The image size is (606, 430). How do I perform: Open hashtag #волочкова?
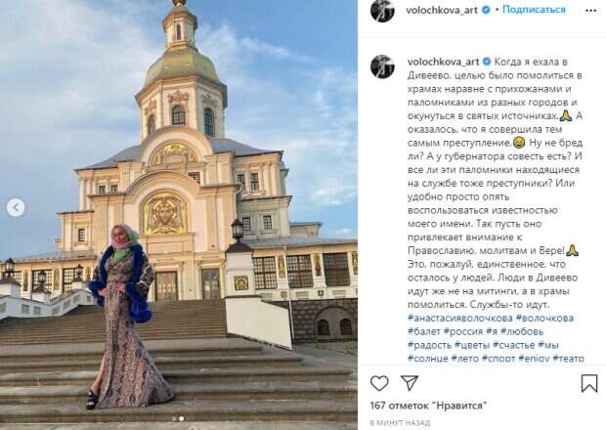[x=544, y=319]
